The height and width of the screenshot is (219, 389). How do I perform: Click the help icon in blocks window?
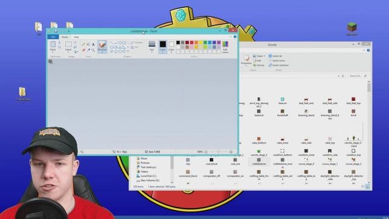[x=368, y=50]
